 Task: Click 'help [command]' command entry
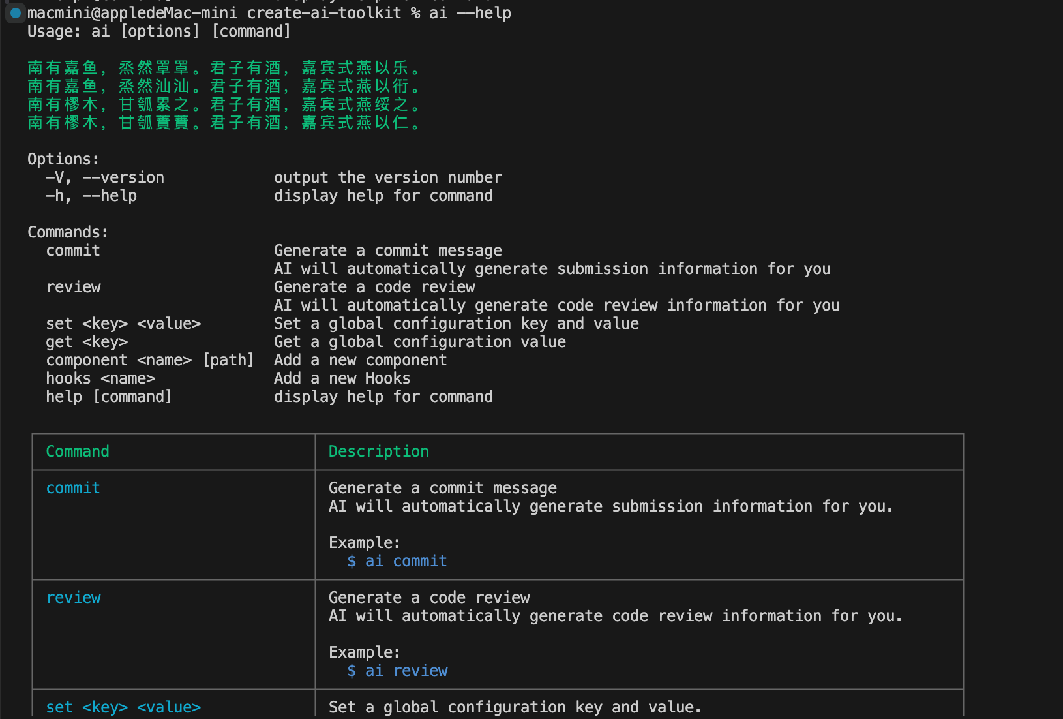tap(109, 397)
